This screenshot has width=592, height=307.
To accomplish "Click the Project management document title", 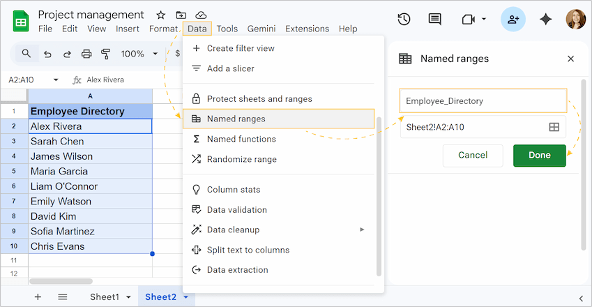I will pyautogui.click(x=91, y=15).
